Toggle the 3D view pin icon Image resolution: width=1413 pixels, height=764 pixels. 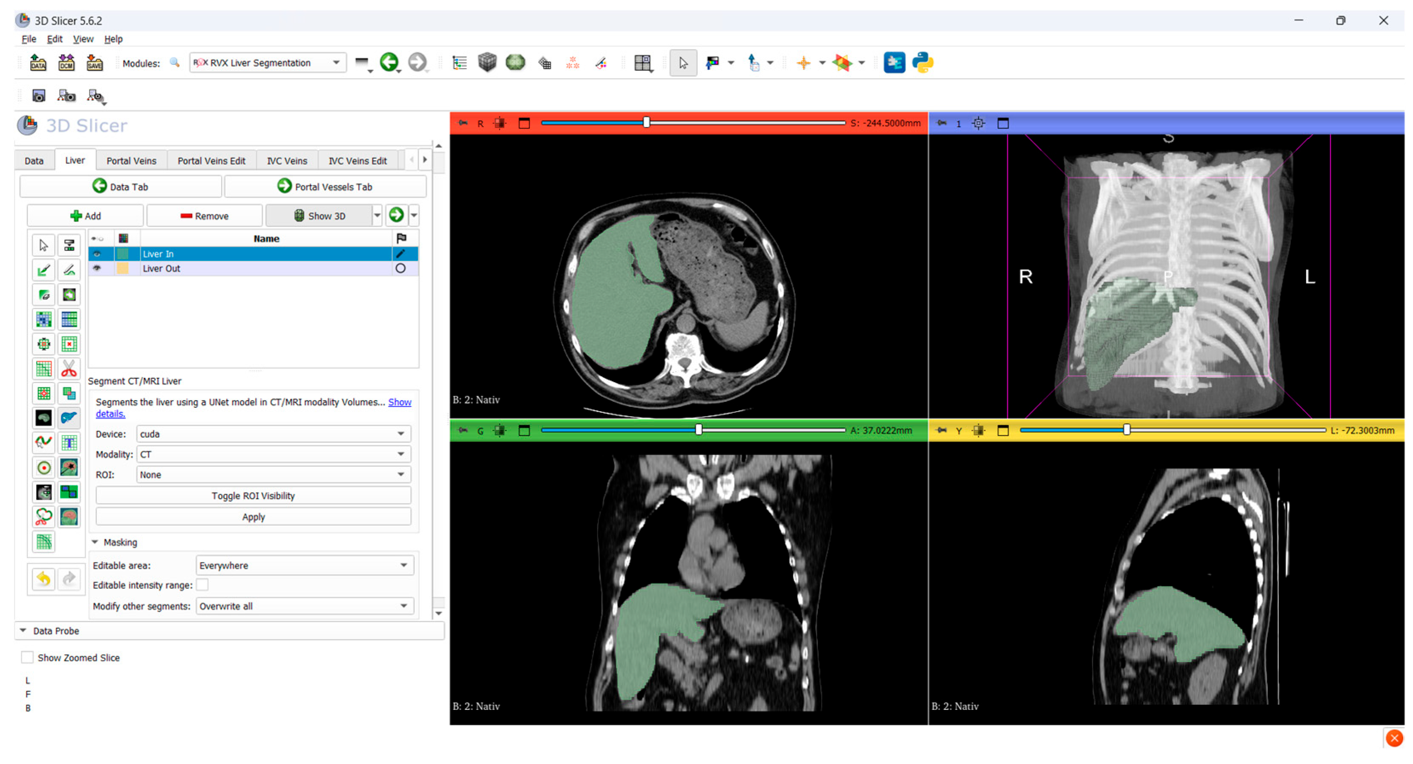[x=941, y=124]
